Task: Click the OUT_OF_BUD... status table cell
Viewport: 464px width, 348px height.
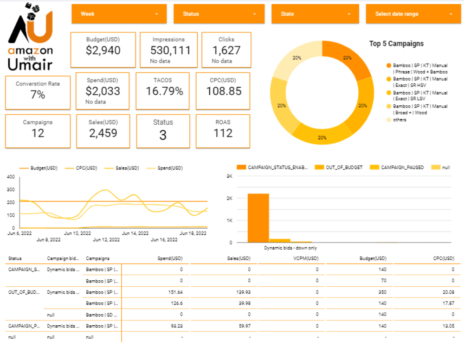Action: coord(24,292)
